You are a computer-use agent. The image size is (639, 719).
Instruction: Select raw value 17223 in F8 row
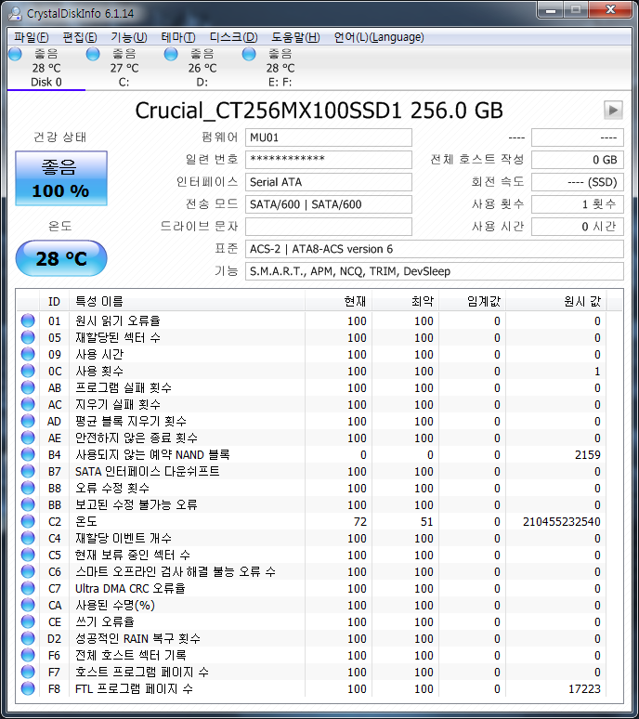coord(584,688)
